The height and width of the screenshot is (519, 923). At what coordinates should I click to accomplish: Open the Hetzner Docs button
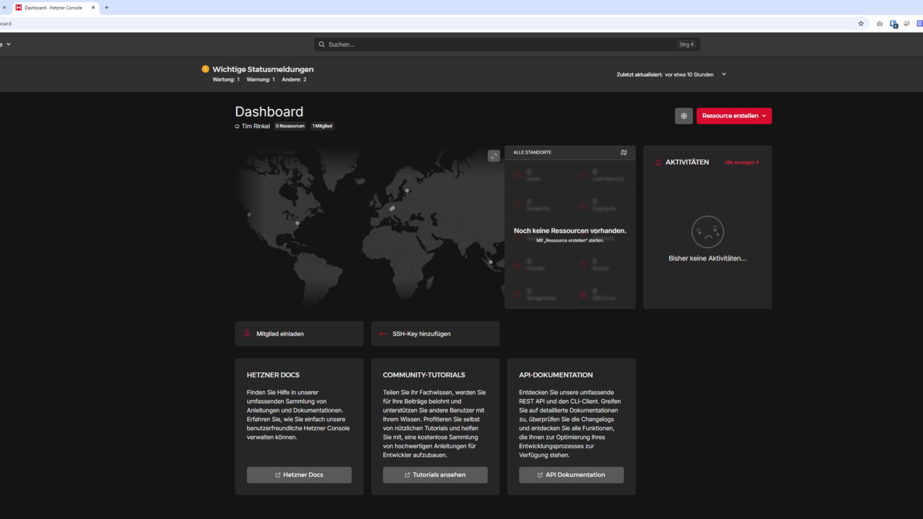[x=299, y=475]
